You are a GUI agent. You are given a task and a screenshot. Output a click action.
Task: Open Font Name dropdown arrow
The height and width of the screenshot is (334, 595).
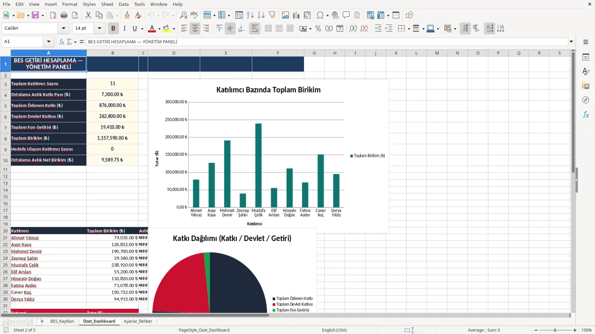(63, 29)
